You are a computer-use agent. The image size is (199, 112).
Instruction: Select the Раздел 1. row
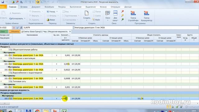(x=99, y=47)
